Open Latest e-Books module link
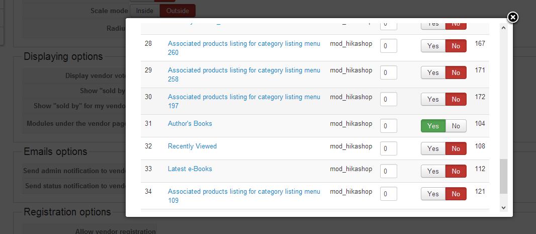This screenshot has width=536, height=234. tap(190, 169)
